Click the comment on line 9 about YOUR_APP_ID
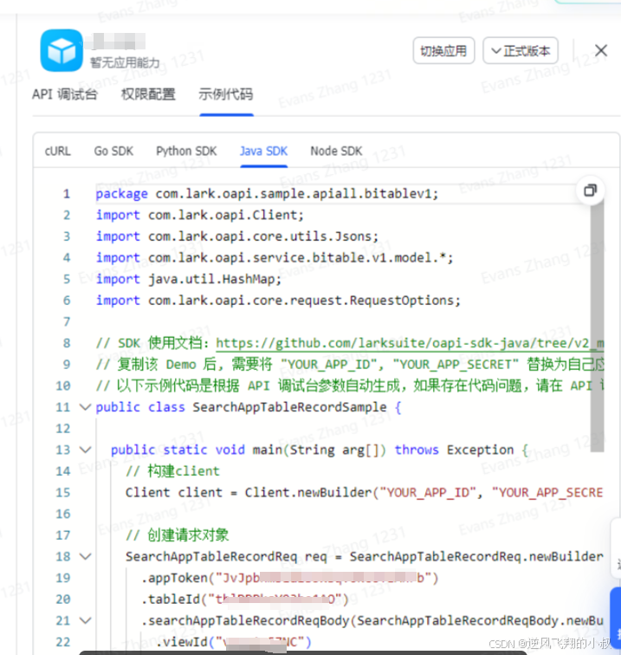Viewport: 621px width, 655px height. (x=350, y=364)
